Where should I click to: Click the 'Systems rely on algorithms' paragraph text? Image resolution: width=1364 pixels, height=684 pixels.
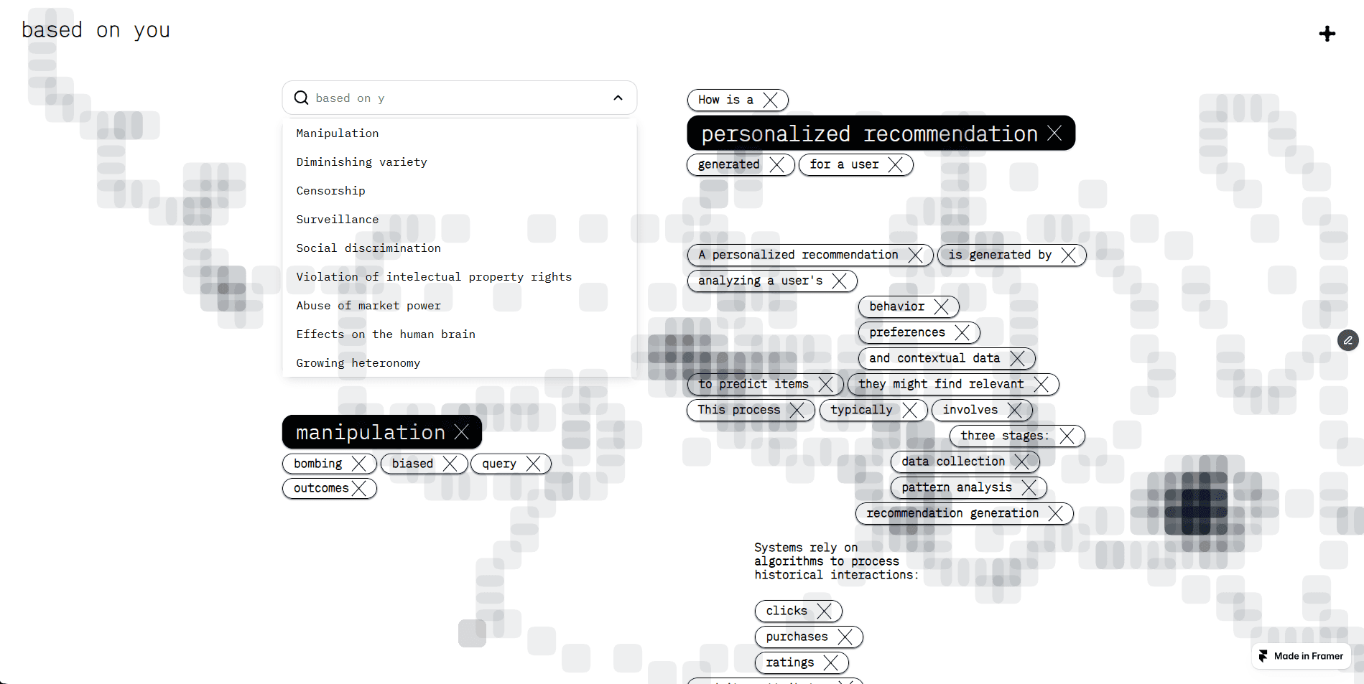tap(836, 561)
